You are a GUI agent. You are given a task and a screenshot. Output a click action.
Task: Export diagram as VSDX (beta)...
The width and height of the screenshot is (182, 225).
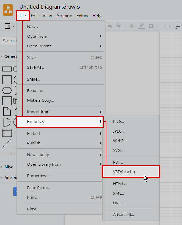pyautogui.click(x=131, y=172)
